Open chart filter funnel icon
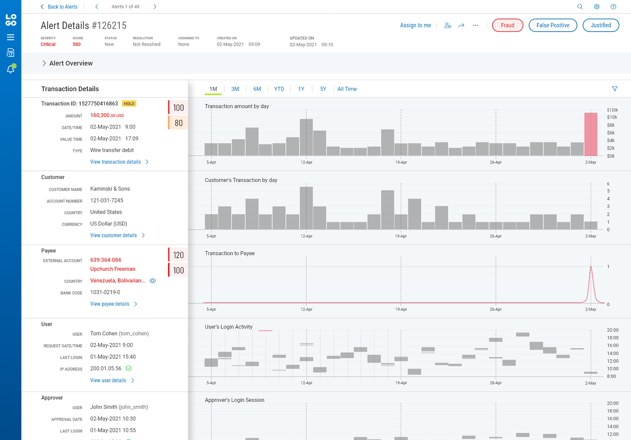This screenshot has width=631, height=440. pyautogui.click(x=615, y=89)
